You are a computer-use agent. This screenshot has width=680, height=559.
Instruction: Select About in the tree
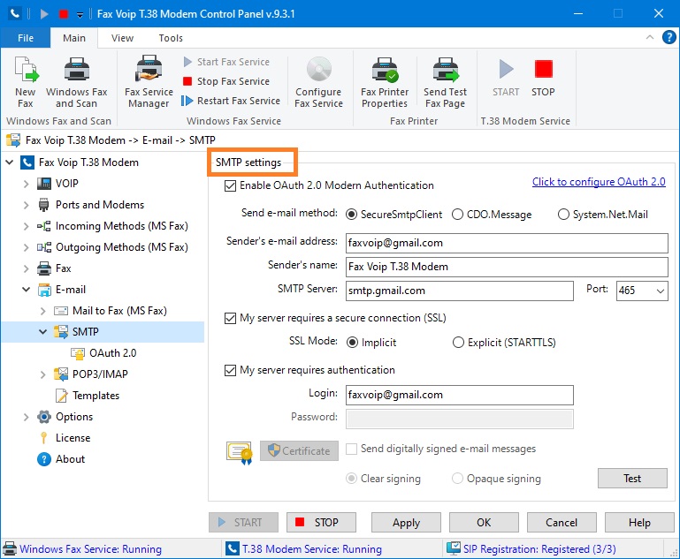point(70,459)
